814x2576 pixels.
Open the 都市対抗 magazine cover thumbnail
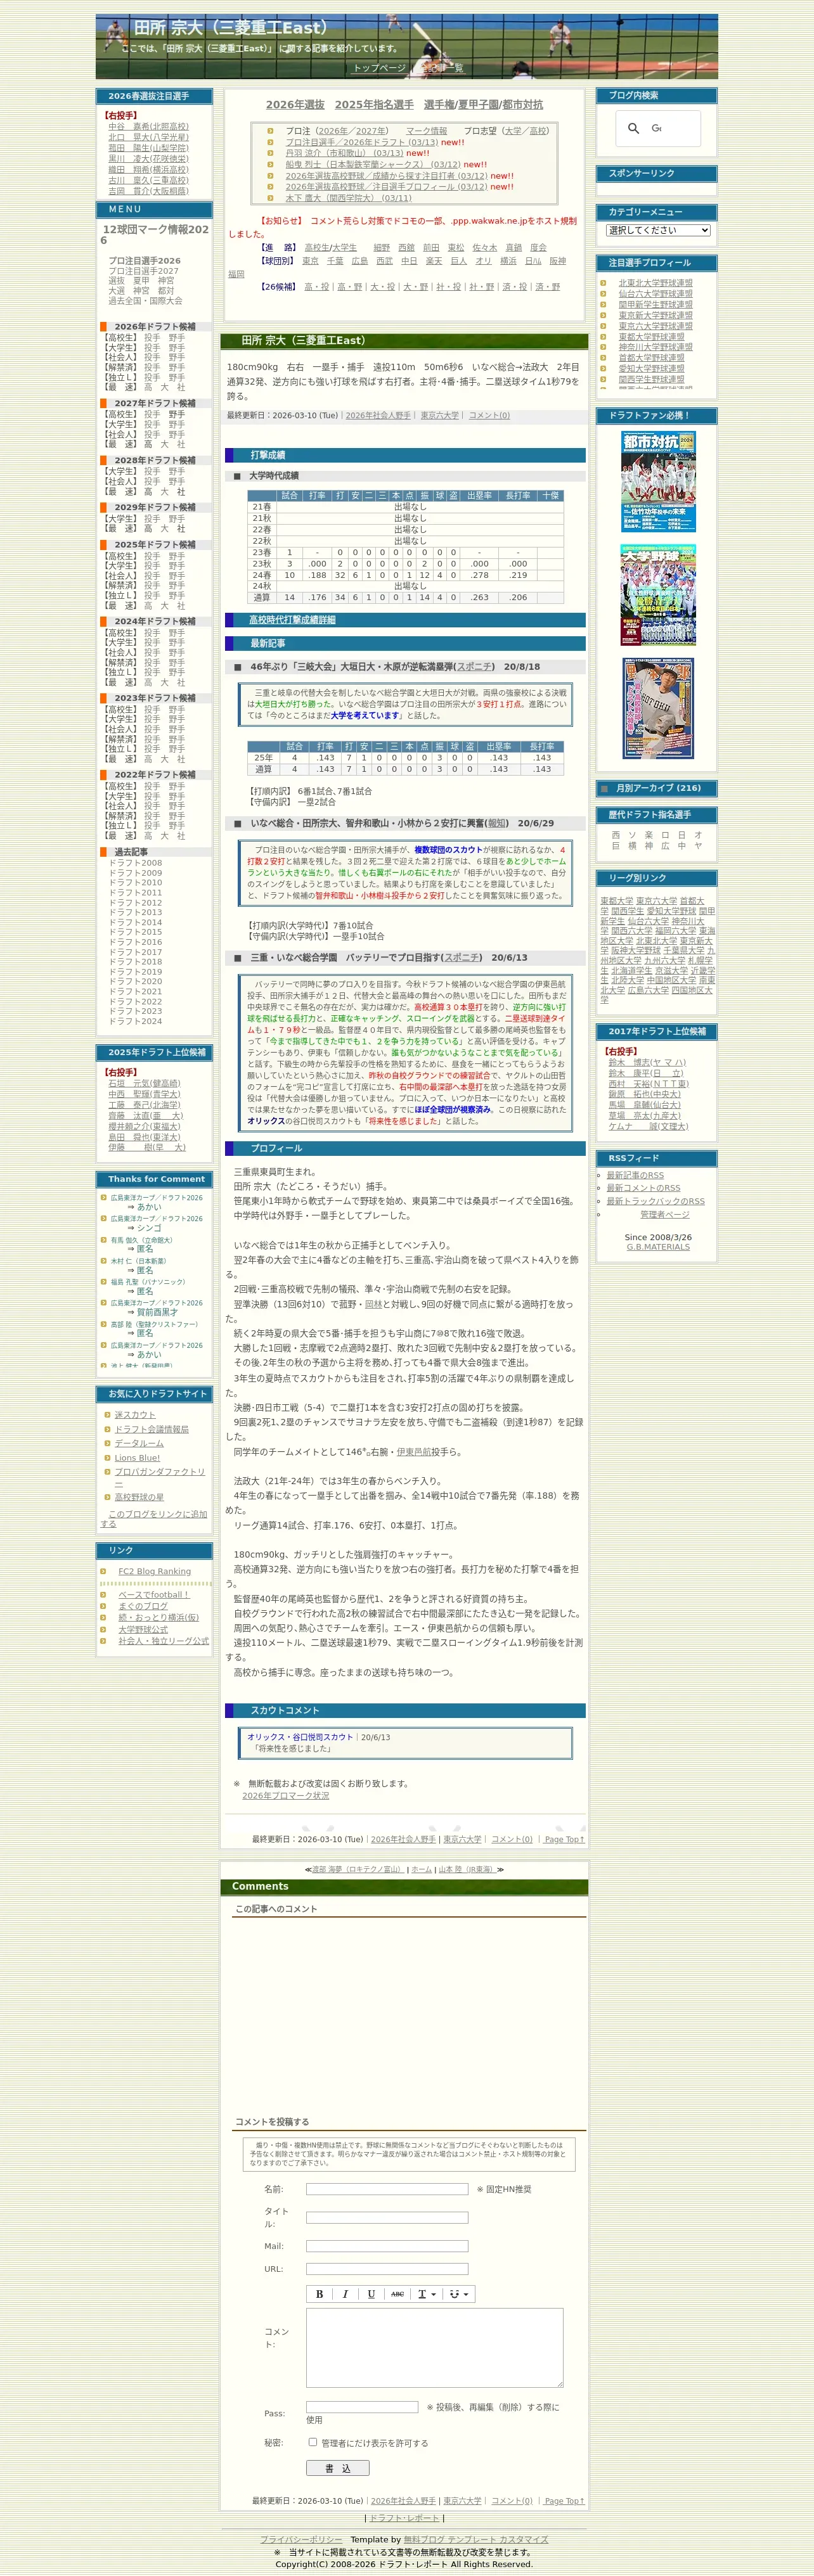point(658,481)
